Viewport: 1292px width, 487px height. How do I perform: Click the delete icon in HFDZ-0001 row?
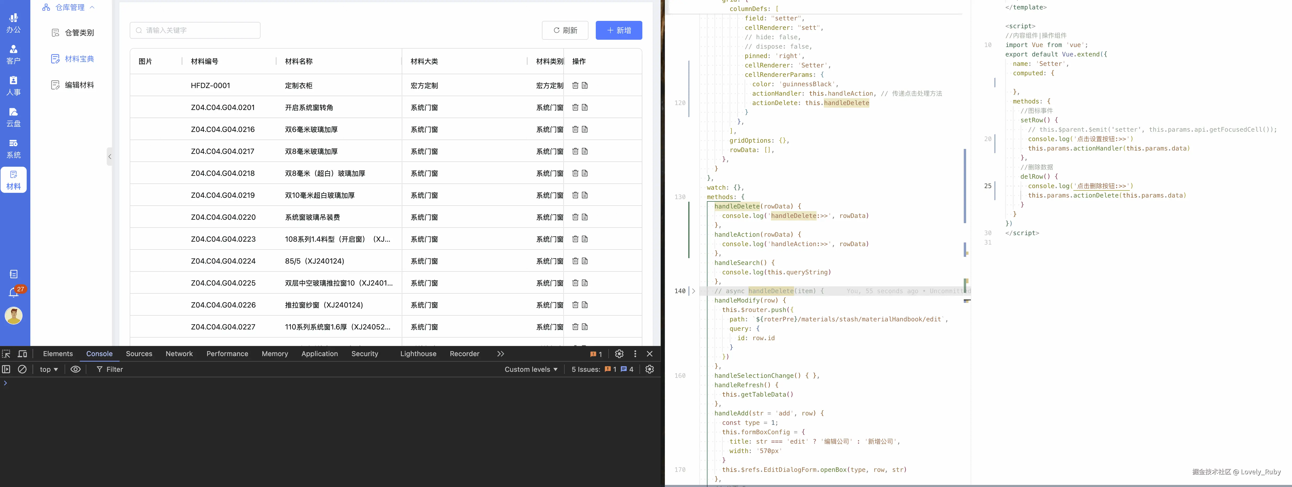575,86
